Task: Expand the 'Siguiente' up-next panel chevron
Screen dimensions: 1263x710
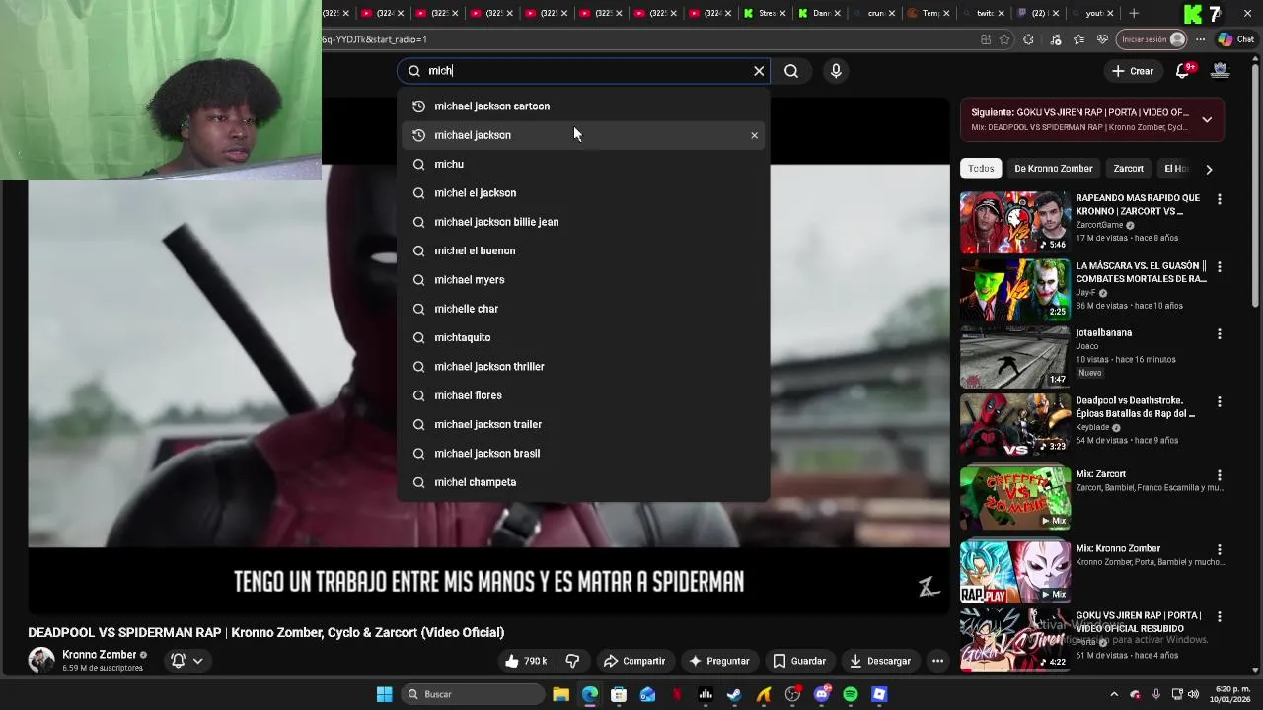Action: (1207, 120)
